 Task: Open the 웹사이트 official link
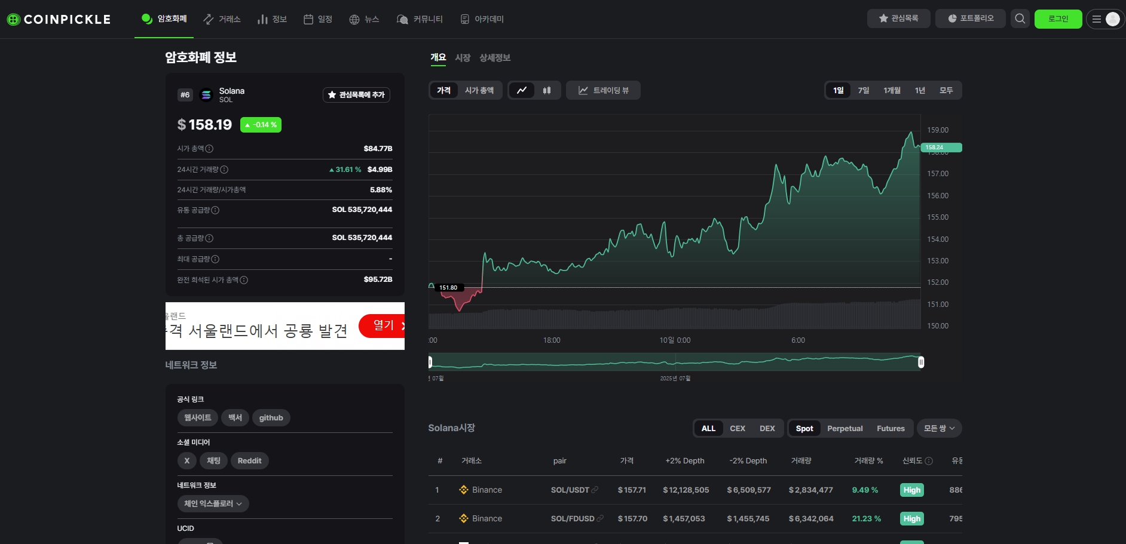tap(198, 418)
